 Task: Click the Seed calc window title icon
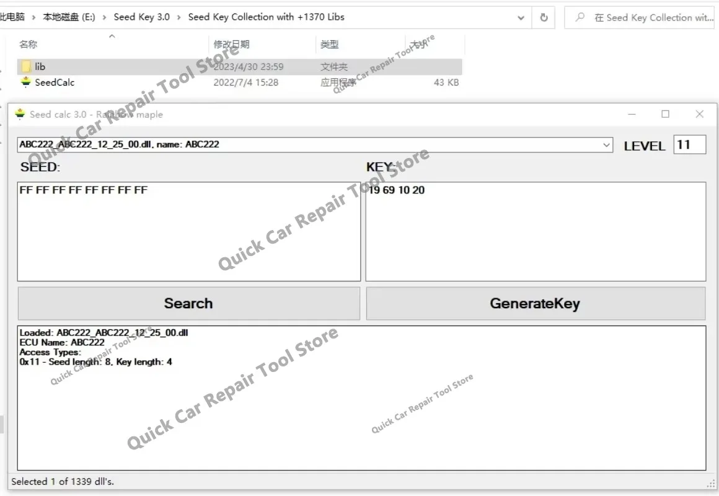[20, 114]
